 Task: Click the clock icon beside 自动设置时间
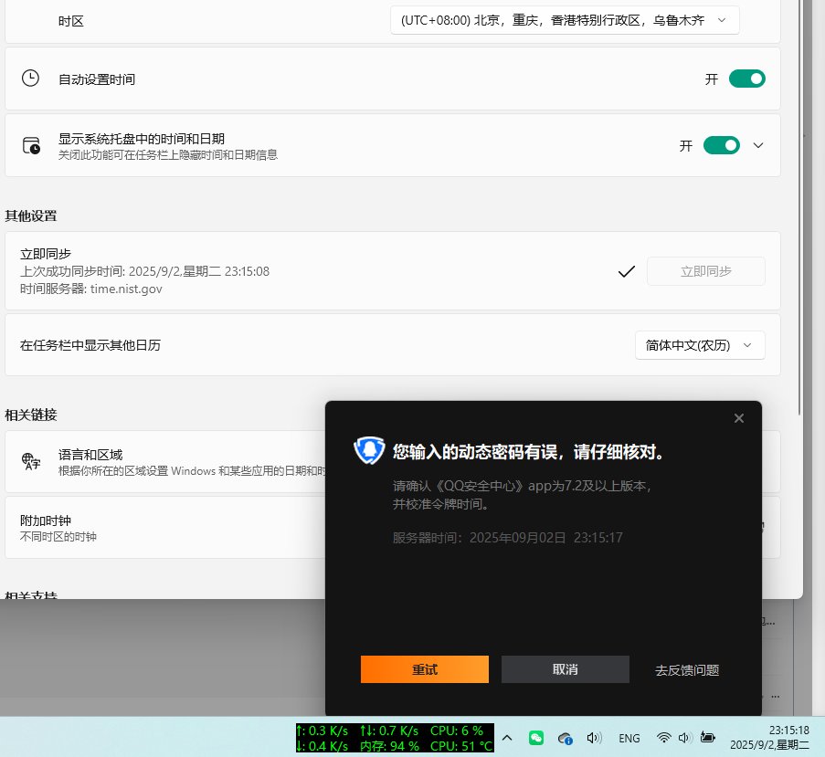click(31, 79)
